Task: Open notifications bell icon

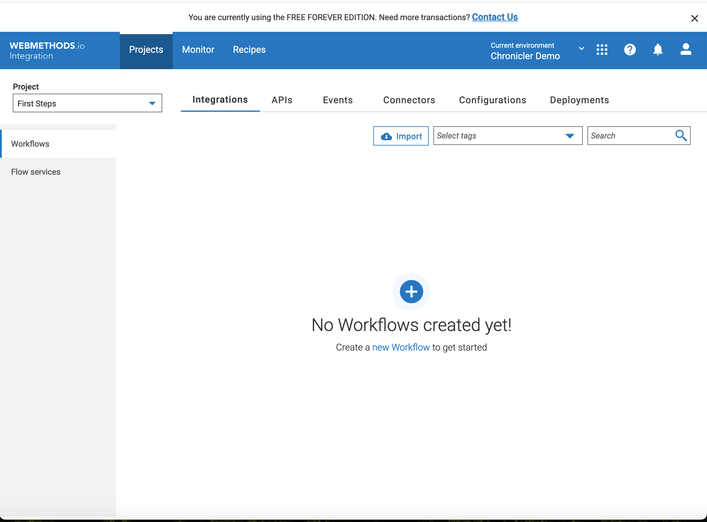Action: (658, 50)
